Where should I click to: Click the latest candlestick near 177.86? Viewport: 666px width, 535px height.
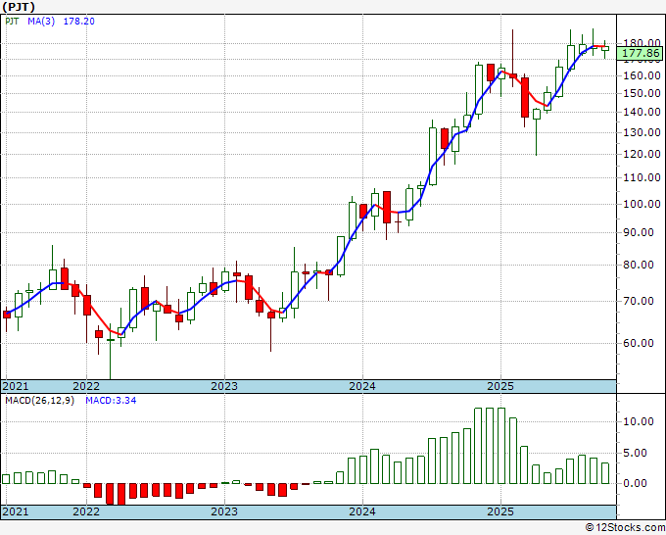pyautogui.click(x=605, y=48)
